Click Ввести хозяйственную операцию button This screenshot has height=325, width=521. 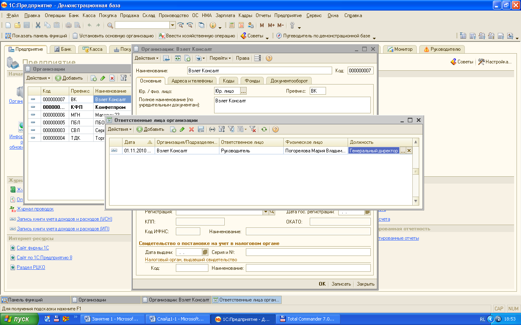click(197, 36)
